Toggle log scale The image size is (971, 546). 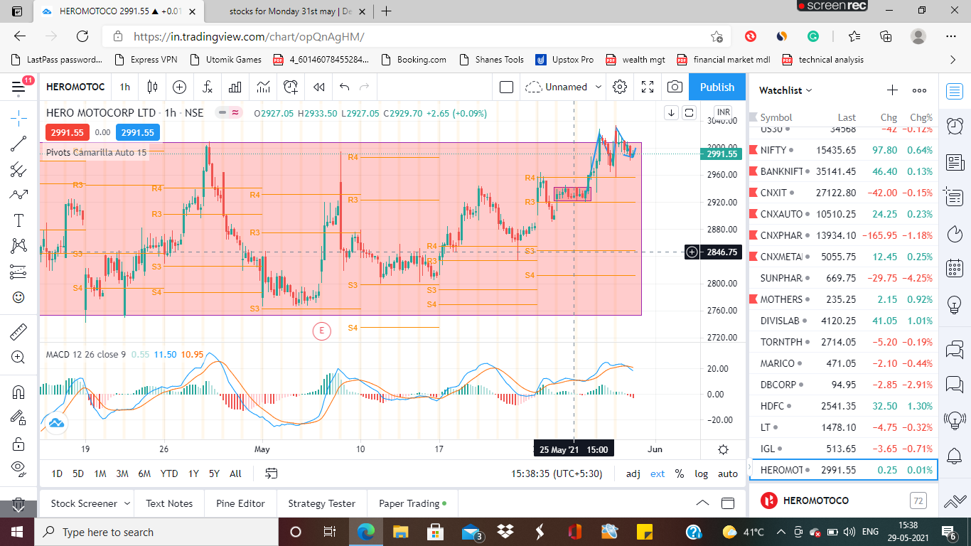pyautogui.click(x=702, y=473)
